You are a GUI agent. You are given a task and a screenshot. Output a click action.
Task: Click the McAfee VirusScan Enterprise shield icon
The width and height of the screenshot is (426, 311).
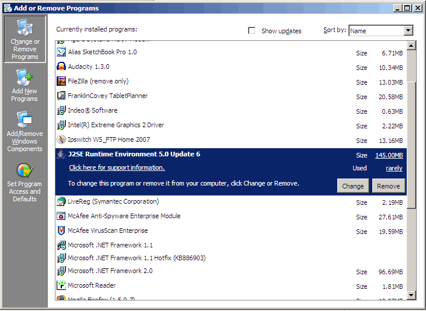(x=61, y=230)
